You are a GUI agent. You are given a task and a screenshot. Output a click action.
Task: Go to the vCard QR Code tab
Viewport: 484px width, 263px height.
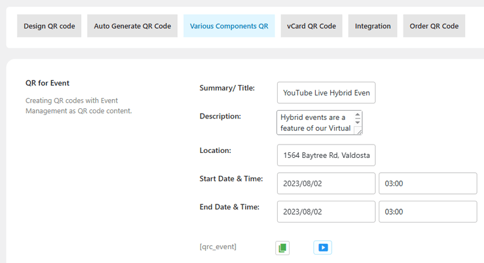(312, 26)
